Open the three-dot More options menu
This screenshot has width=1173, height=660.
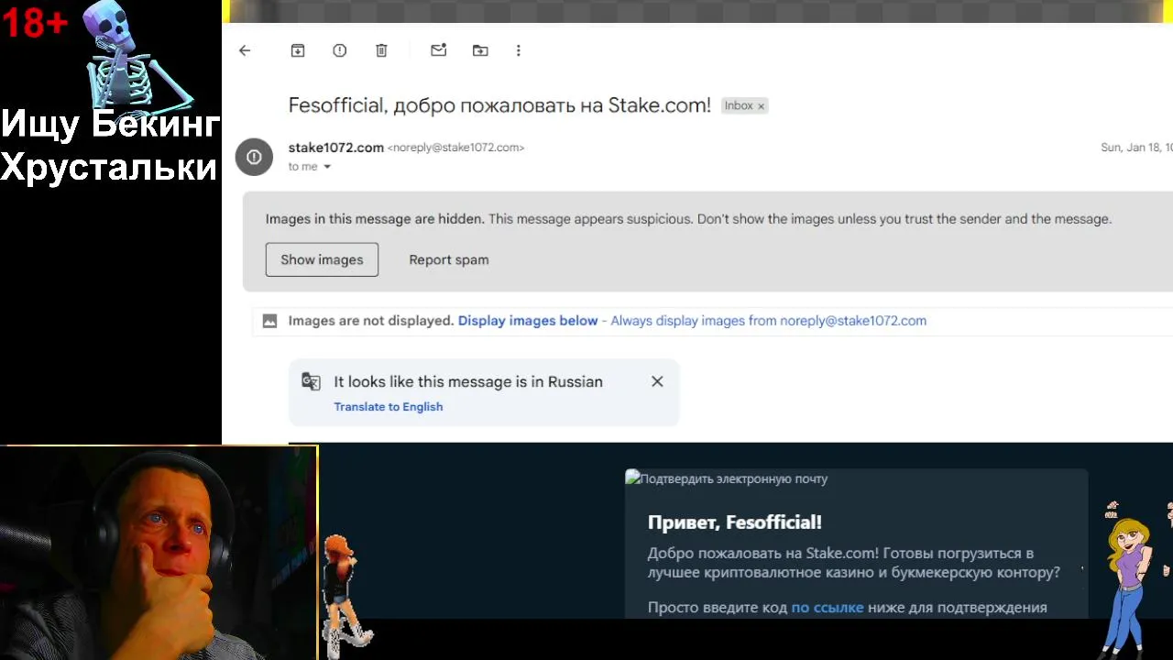tap(519, 50)
